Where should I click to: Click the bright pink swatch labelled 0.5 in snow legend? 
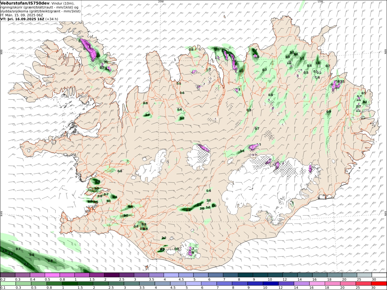(x=52, y=275)
